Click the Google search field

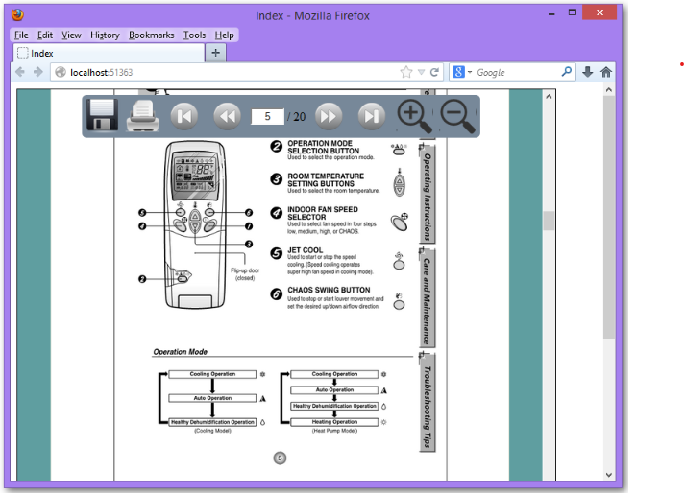click(x=518, y=73)
